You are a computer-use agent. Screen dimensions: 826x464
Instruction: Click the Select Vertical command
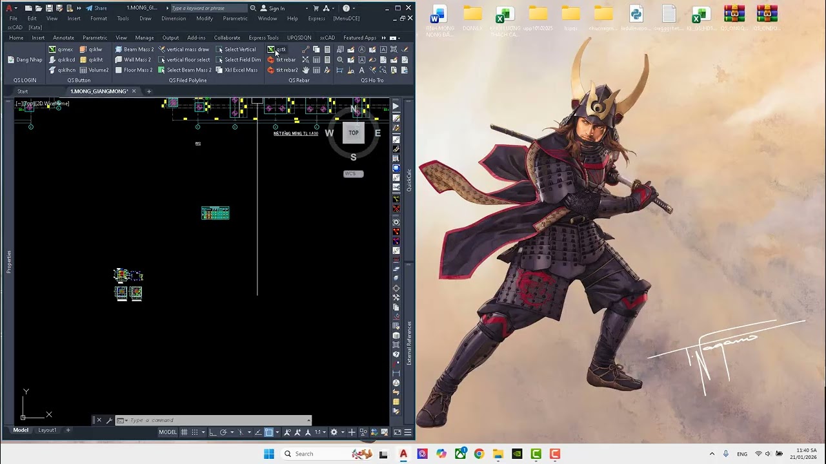pos(236,50)
